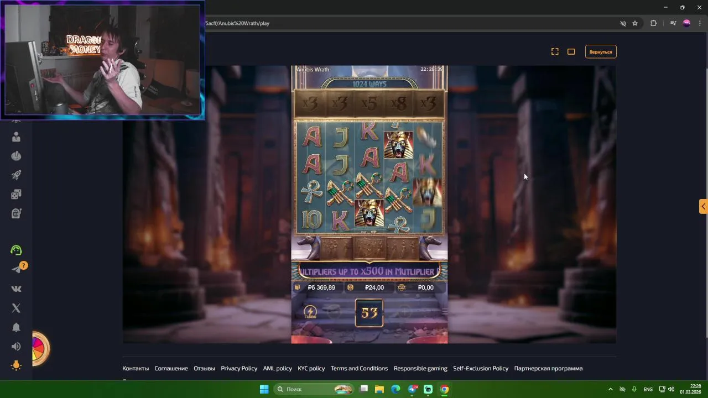Open the volume tray control
This screenshot has height=398, width=708.
(671, 389)
